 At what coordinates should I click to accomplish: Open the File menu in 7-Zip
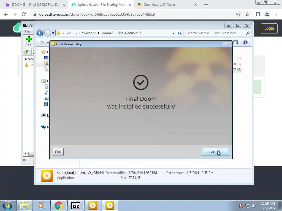pyautogui.click(x=27, y=32)
